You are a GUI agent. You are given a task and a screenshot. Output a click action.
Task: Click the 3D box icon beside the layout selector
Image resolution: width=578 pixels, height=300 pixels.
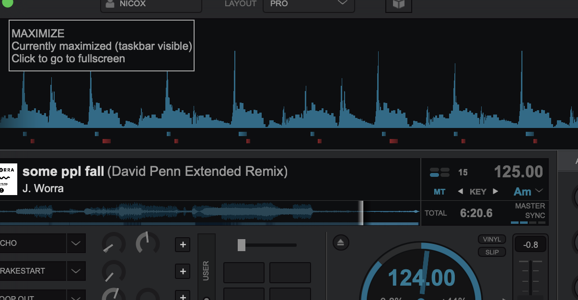[x=398, y=4]
